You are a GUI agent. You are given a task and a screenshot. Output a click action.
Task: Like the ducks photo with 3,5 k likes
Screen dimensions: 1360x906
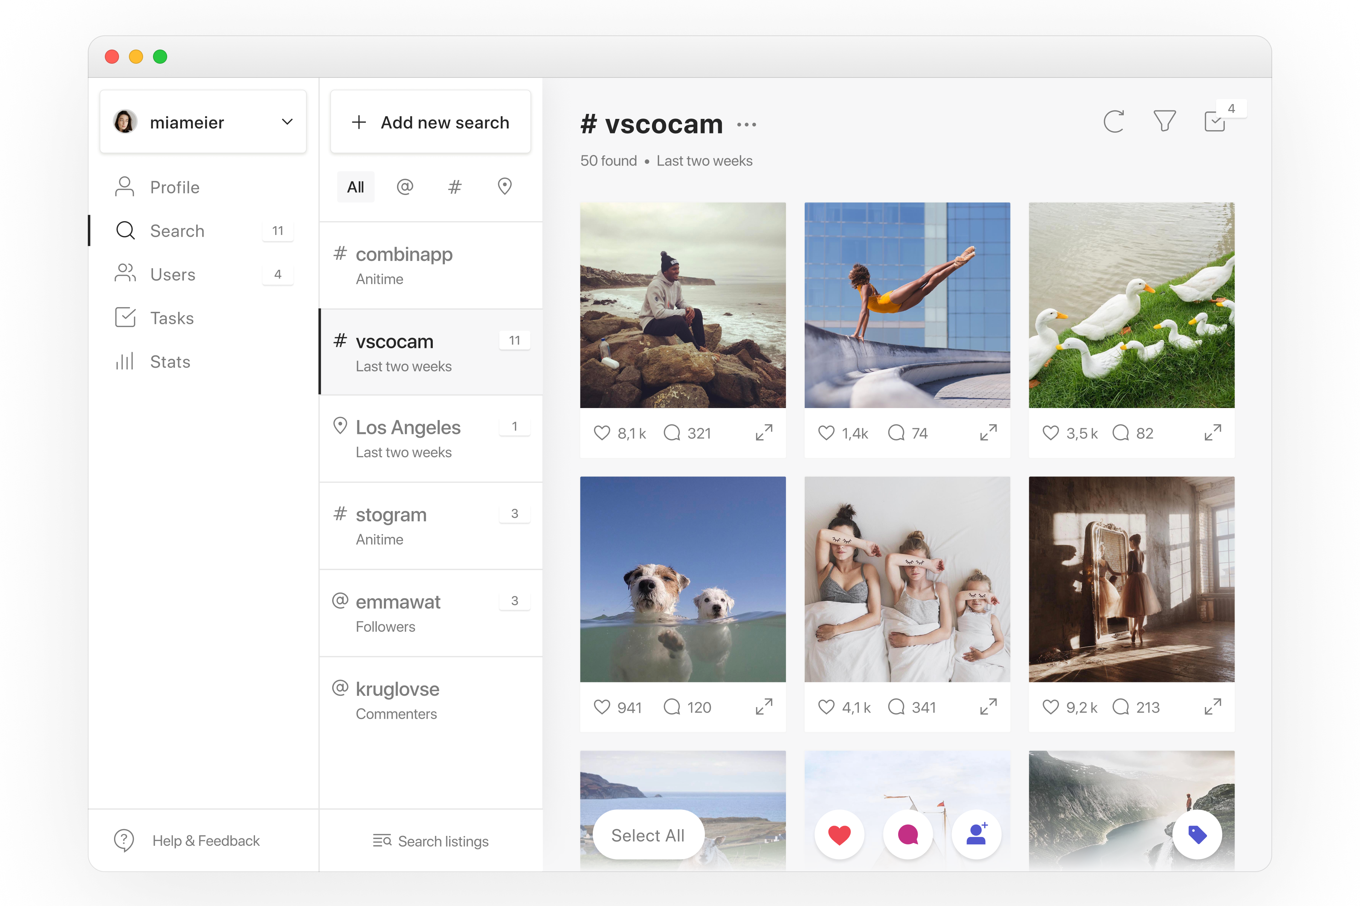(1051, 433)
